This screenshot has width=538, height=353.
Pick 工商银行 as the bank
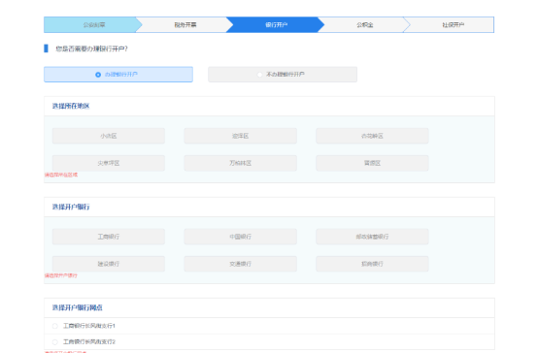[109, 237]
